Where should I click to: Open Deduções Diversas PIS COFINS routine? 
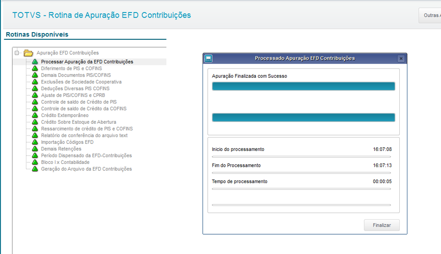coord(75,89)
